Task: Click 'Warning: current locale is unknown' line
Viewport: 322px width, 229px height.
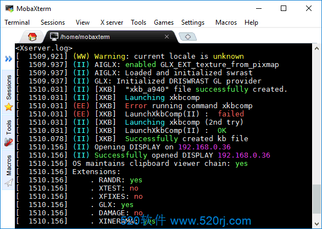Action: coord(169,56)
